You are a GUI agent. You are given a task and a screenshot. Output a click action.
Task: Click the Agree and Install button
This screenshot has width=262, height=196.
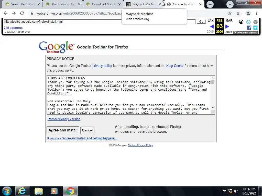tap(63, 130)
